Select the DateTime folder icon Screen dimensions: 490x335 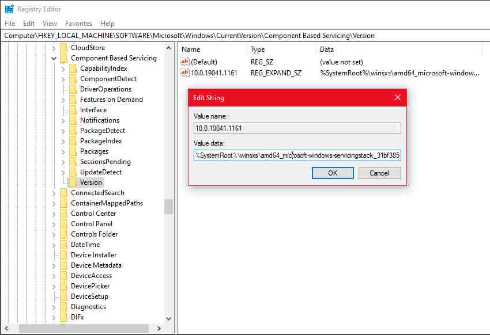[x=63, y=245]
